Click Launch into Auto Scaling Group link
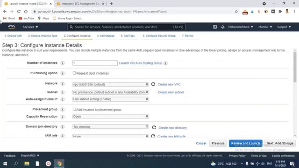The image size is (299, 168). 141,63
